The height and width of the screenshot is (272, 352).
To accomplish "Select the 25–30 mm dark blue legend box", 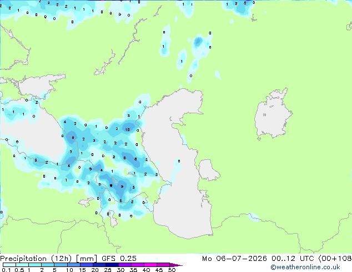I will (x=112, y=265).
